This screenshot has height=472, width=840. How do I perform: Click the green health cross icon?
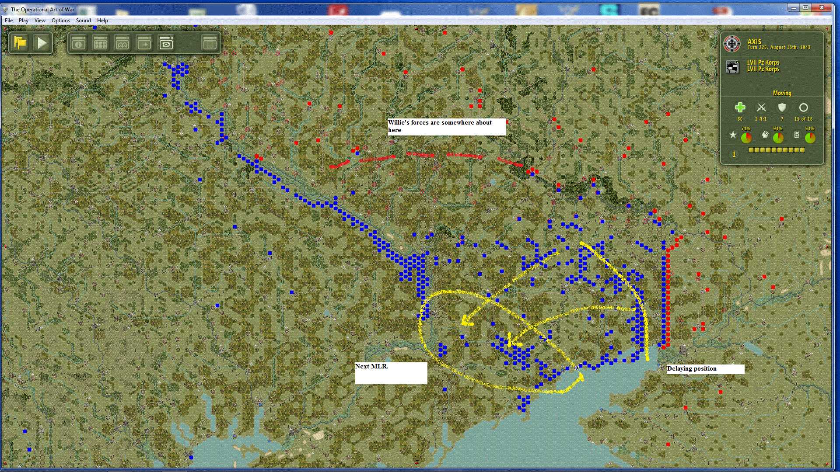click(740, 108)
